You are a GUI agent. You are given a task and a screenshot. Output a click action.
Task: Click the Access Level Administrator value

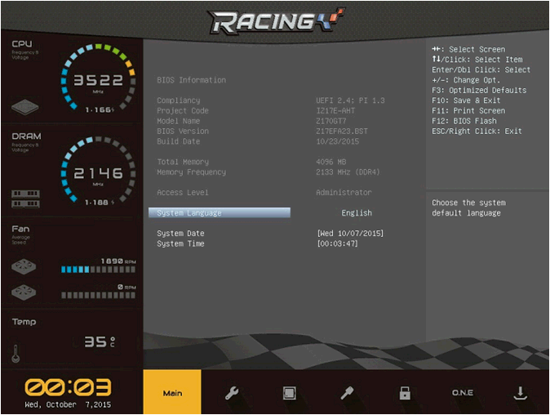point(344,193)
